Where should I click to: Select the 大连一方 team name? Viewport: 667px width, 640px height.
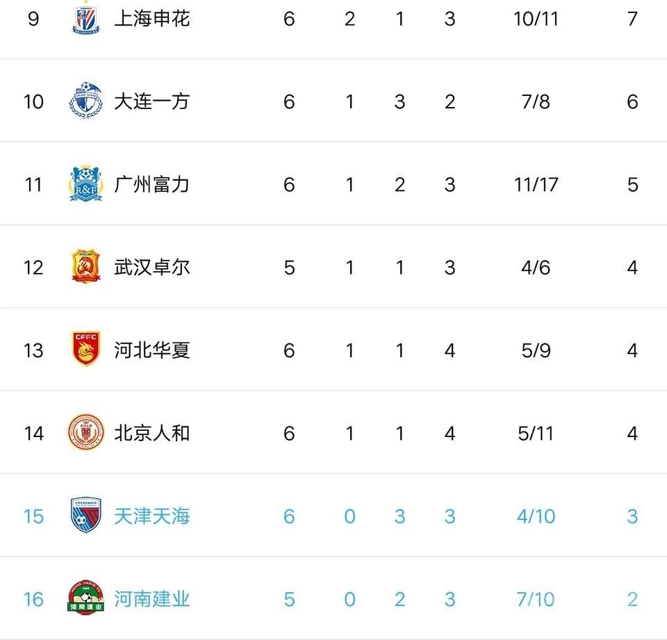pos(151,101)
